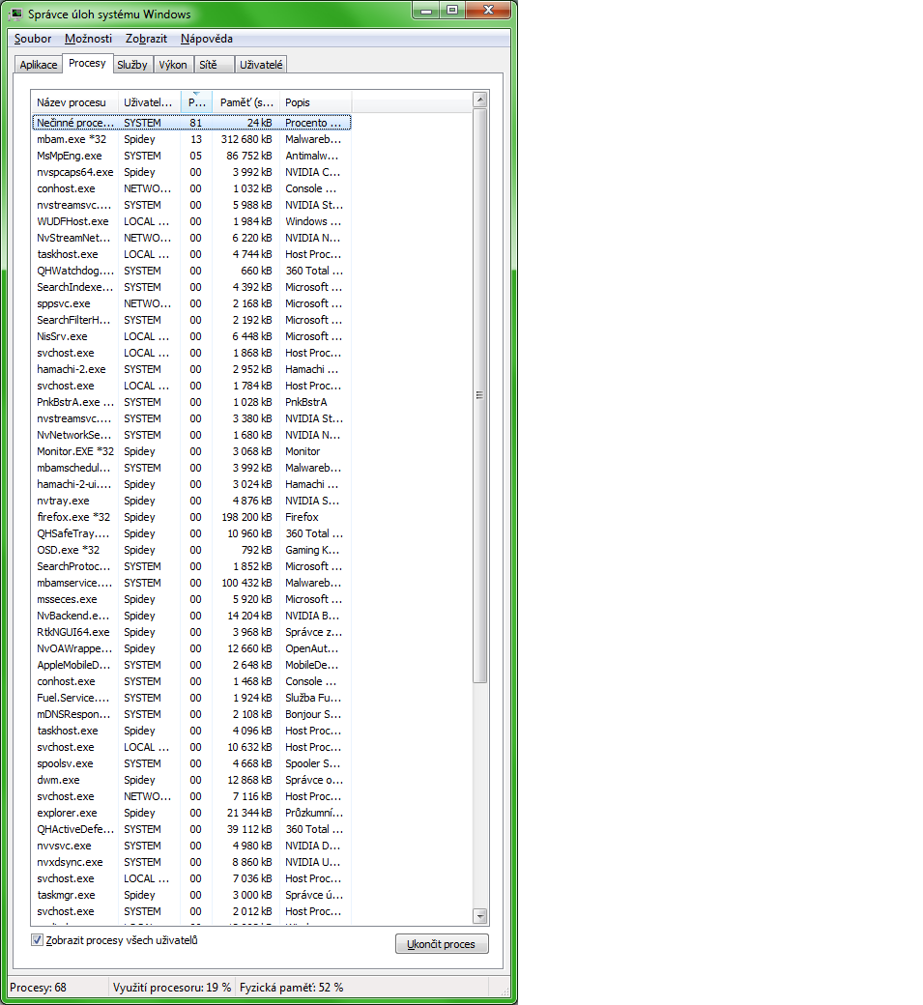Screen dimensions: 923x1005
Task: Sort by 'Popis' column header
Action: [315, 102]
